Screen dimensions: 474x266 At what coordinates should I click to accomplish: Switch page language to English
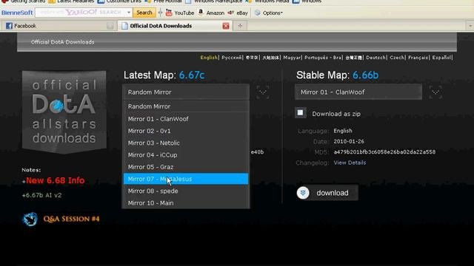209,58
